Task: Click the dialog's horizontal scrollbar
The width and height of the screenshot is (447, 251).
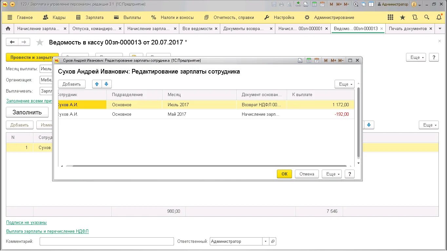Action: click(209, 166)
